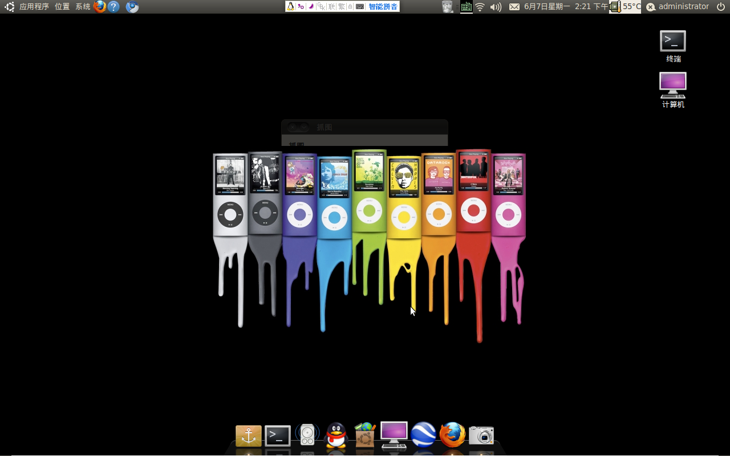Open the 位置 menu
This screenshot has height=456, width=730.
coord(62,7)
